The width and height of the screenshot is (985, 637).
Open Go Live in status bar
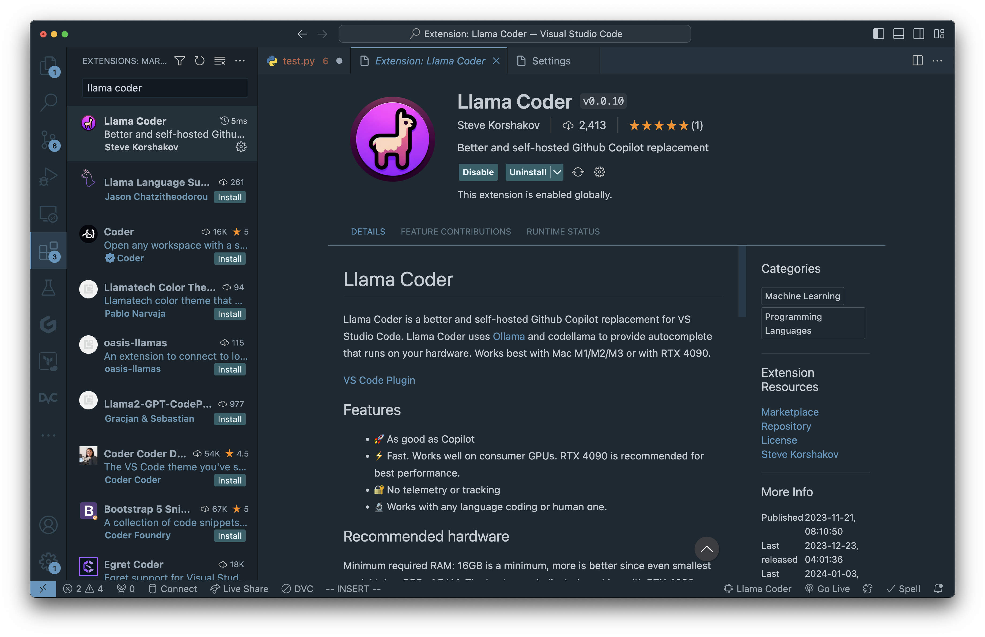click(827, 589)
